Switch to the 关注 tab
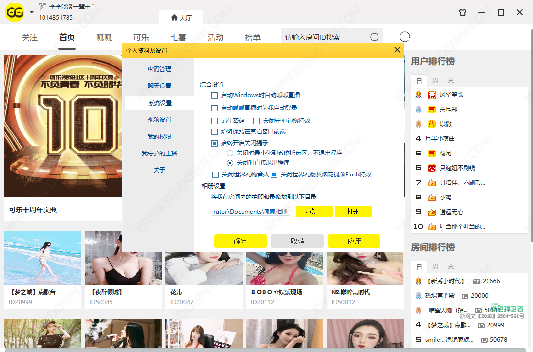The image size is (533, 352). pyautogui.click(x=30, y=37)
